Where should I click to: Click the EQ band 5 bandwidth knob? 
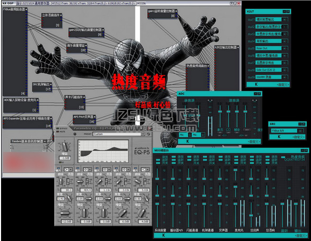146,198
